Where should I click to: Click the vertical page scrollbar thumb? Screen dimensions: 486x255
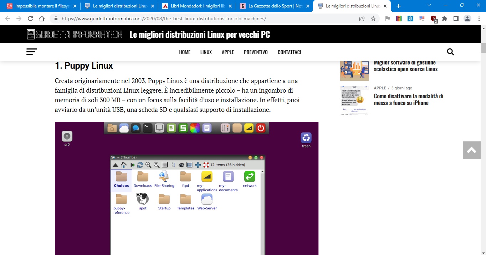pos(484,48)
